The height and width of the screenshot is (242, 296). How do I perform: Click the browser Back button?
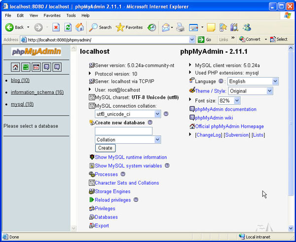point(14,27)
